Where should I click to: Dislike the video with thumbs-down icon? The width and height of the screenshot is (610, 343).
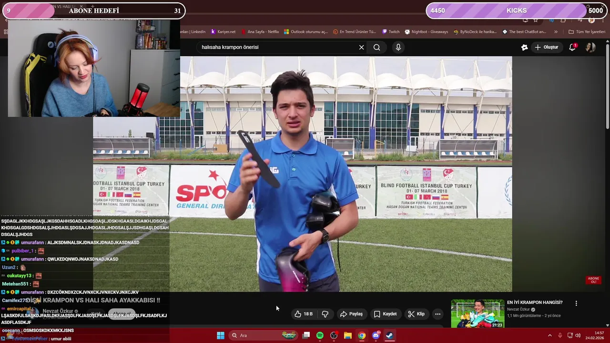point(325,314)
